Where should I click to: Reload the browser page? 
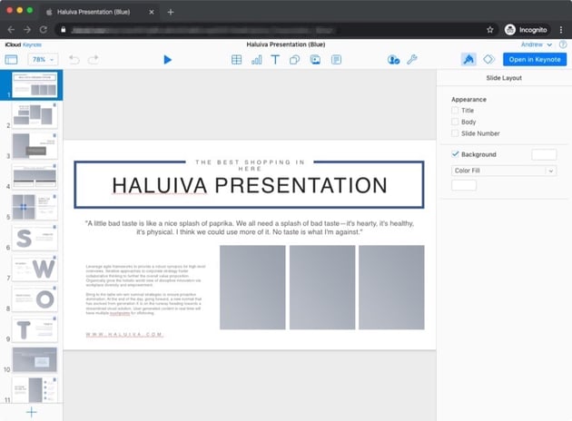(x=43, y=30)
